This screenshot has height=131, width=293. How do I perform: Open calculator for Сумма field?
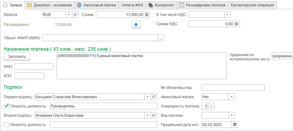[x=147, y=15]
